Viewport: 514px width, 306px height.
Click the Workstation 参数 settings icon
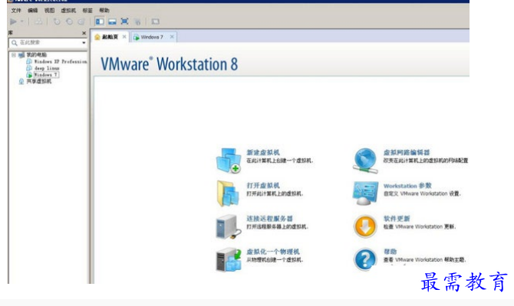(365, 194)
